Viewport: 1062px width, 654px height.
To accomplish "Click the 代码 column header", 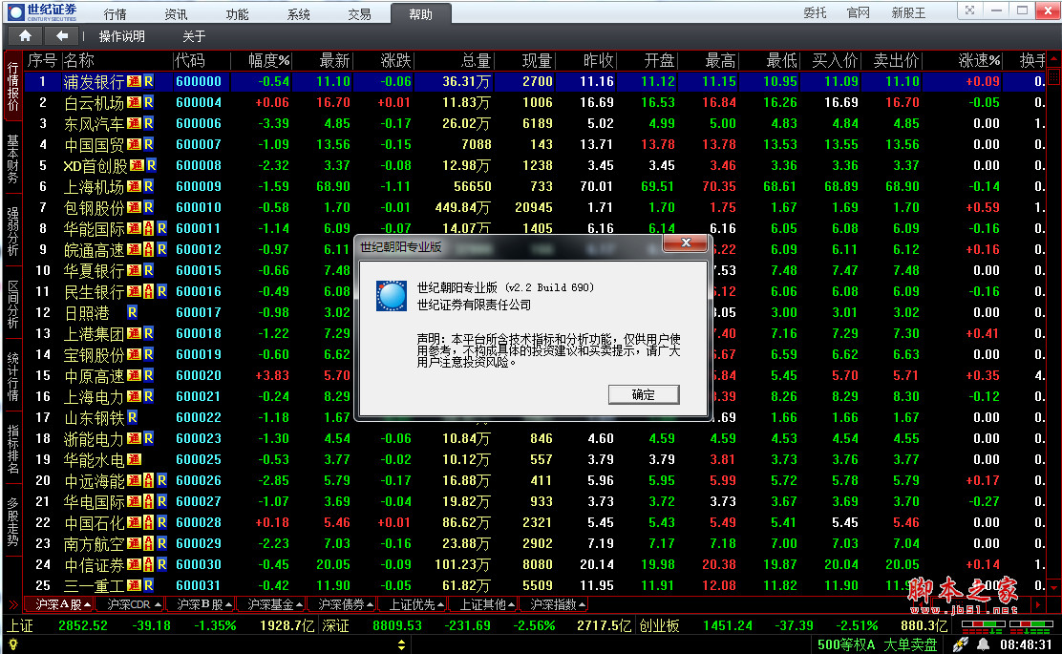I will [190, 60].
